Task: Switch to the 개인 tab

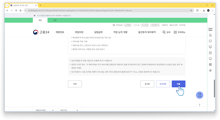Action: 40,20
